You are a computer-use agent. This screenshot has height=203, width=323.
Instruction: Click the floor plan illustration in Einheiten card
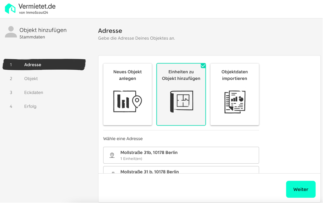click(x=181, y=101)
